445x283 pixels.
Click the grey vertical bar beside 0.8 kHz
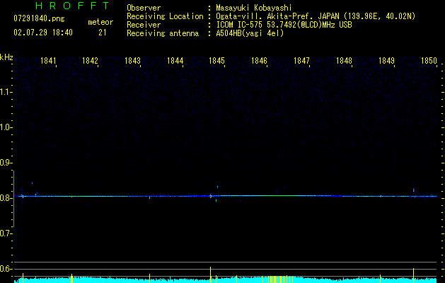click(13, 199)
